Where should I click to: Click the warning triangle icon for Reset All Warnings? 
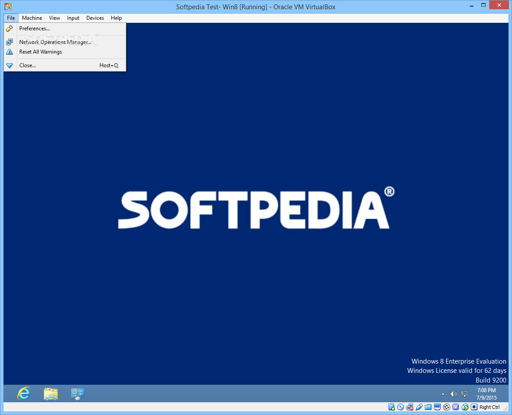pyautogui.click(x=10, y=52)
